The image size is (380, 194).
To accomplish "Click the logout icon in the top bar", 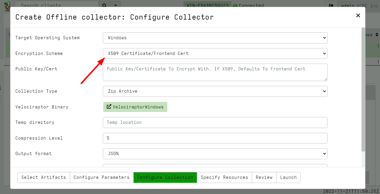I will click(331, 5).
